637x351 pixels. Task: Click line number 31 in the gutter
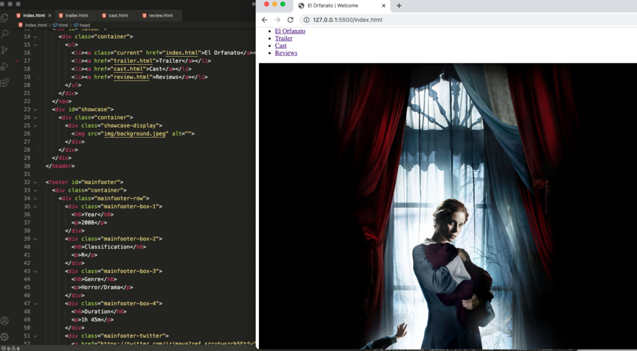click(x=27, y=174)
